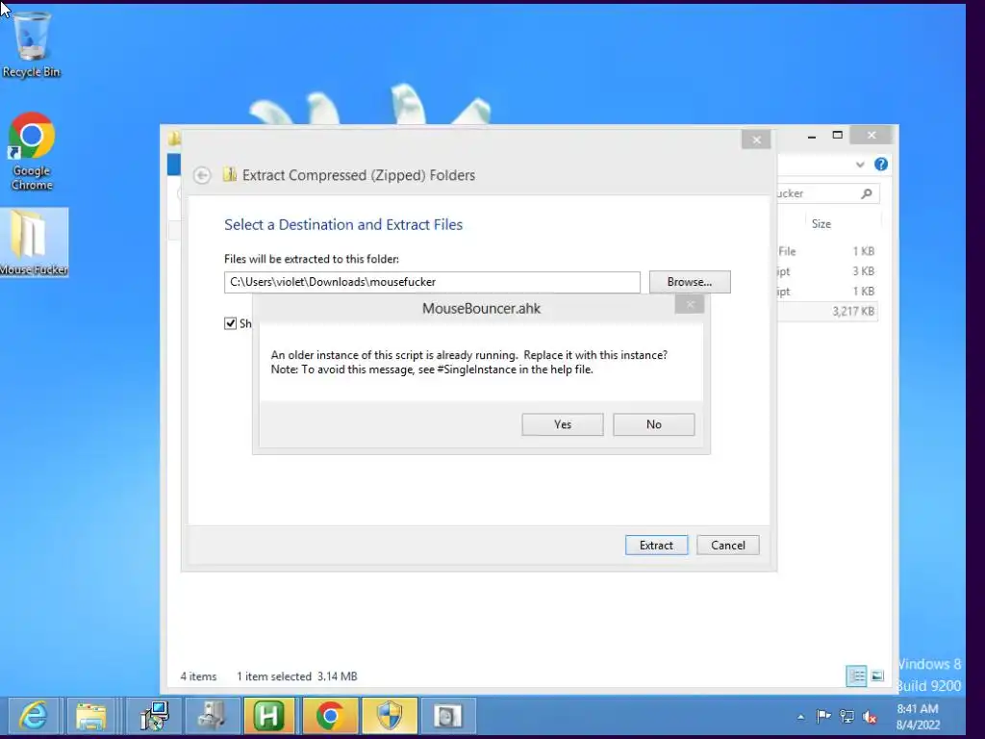Open the Recycle Bin desktop icon
The width and height of the screenshot is (985, 739).
tap(32, 45)
